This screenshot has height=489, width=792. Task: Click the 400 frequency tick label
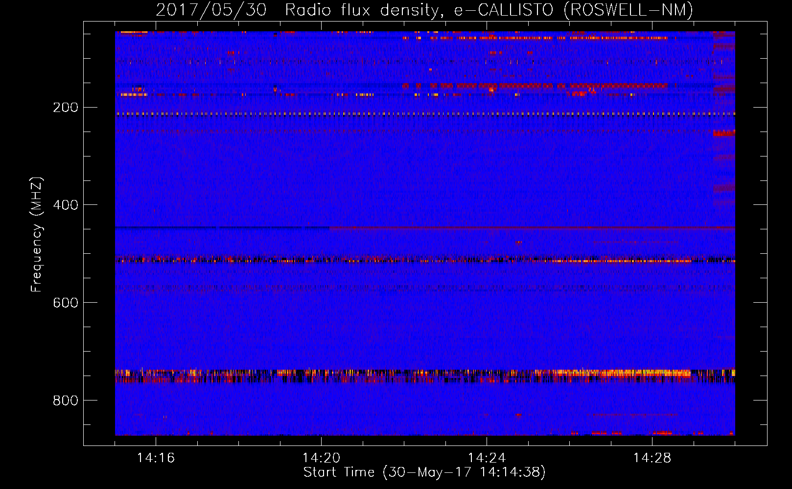(65, 205)
